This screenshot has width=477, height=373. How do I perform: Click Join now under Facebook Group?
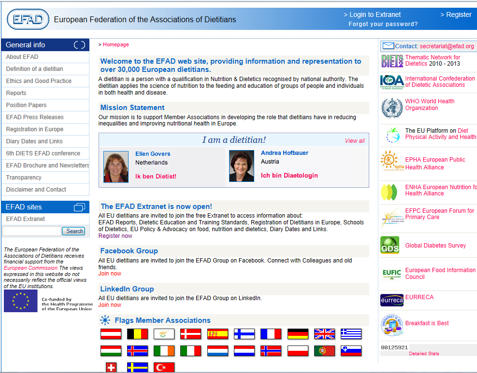pyautogui.click(x=110, y=274)
